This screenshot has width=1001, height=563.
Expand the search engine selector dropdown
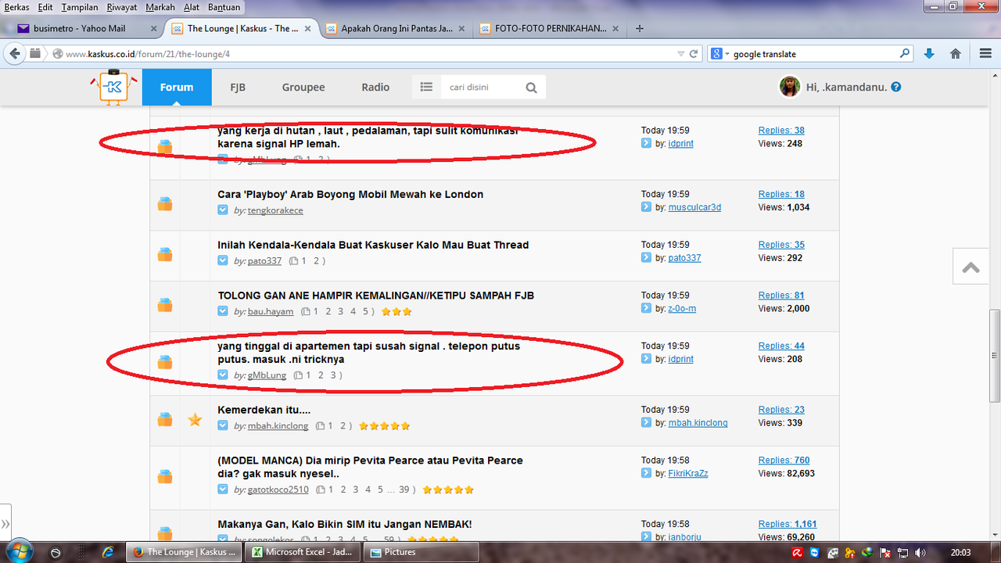point(719,54)
